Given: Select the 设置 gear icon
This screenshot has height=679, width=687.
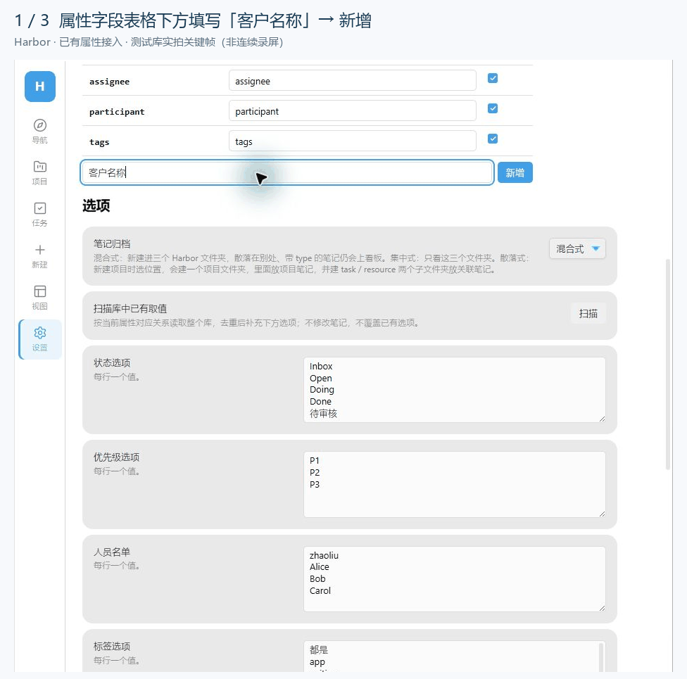Looking at the screenshot, I should coord(40,333).
